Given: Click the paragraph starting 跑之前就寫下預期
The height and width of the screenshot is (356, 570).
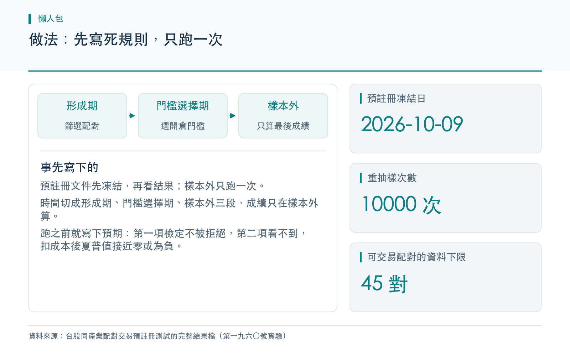Looking at the screenshot, I should point(173,240).
